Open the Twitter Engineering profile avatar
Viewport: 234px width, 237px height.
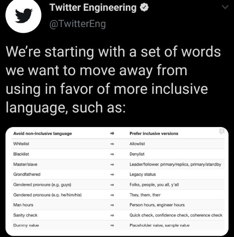23,15
